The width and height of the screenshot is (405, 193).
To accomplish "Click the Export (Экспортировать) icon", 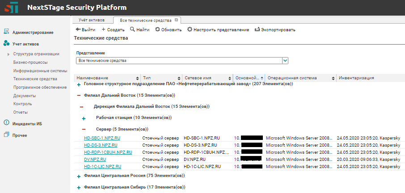I will [257, 29].
